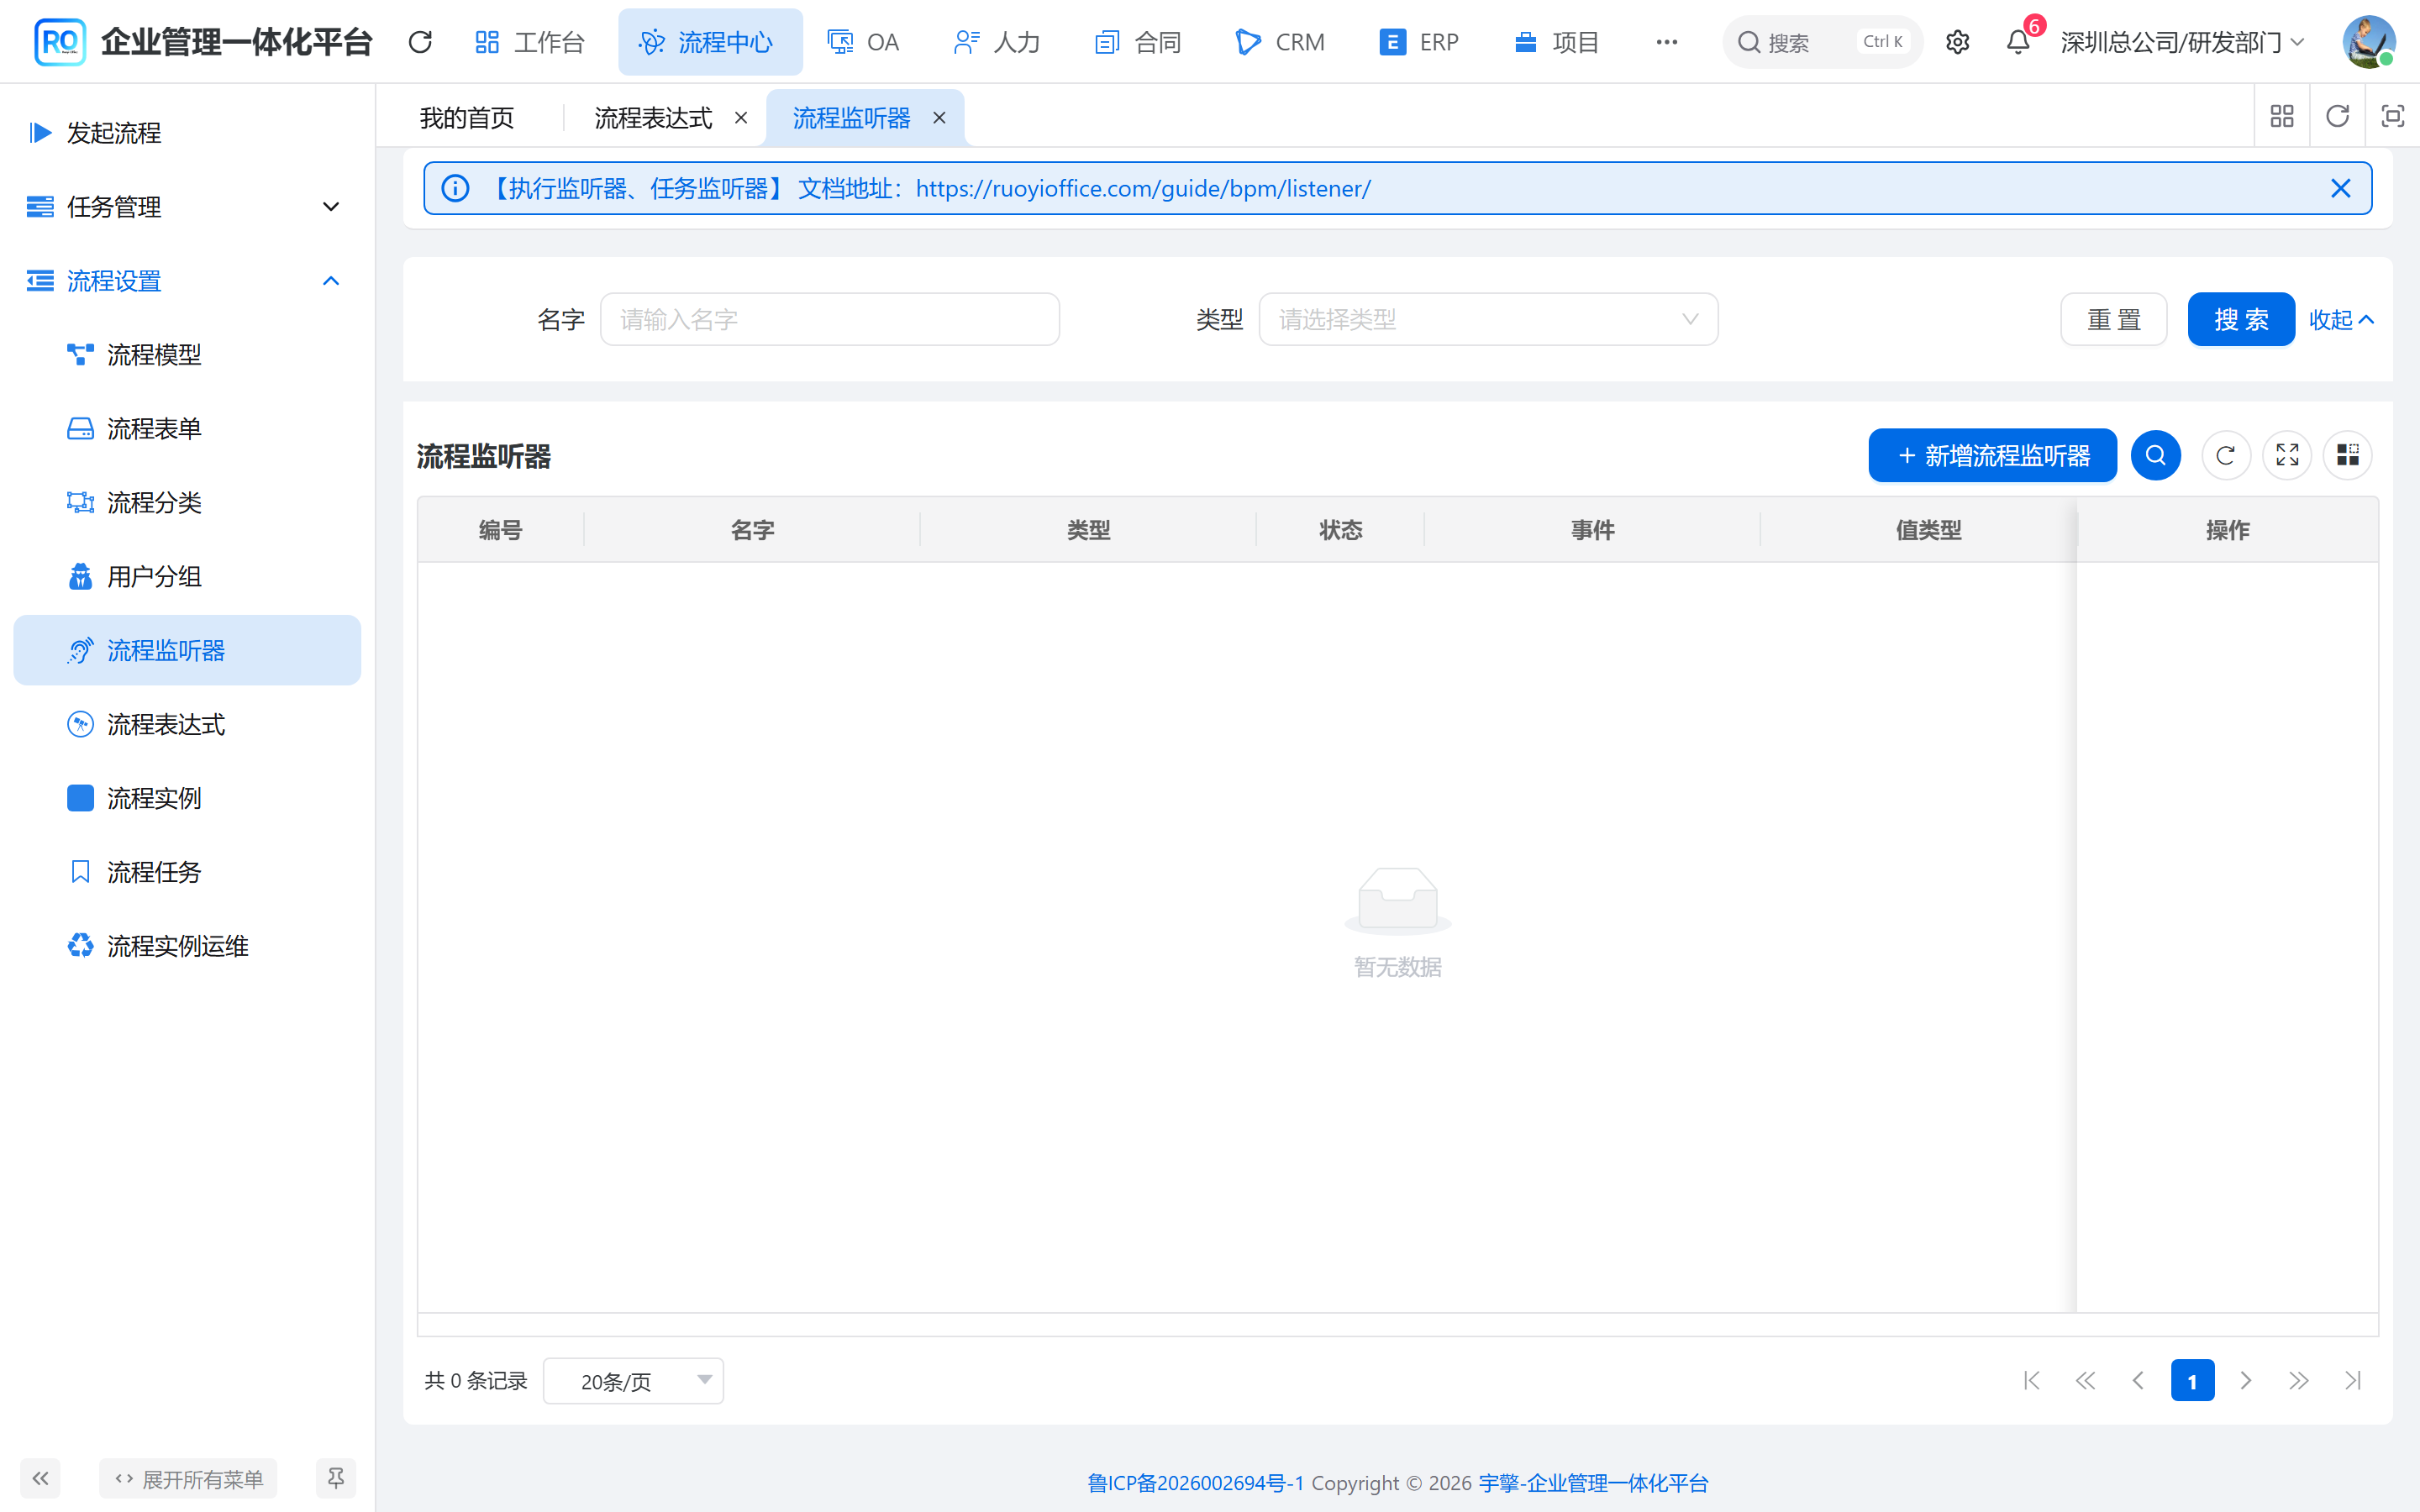Collapse search form via 收起 link

pyautogui.click(x=2341, y=319)
